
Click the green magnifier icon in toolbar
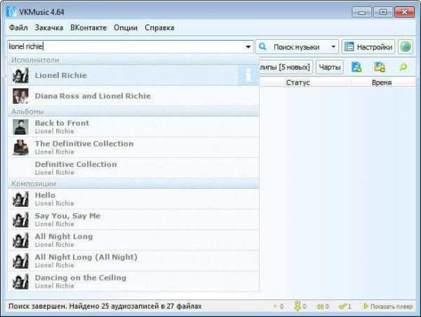coord(403,67)
